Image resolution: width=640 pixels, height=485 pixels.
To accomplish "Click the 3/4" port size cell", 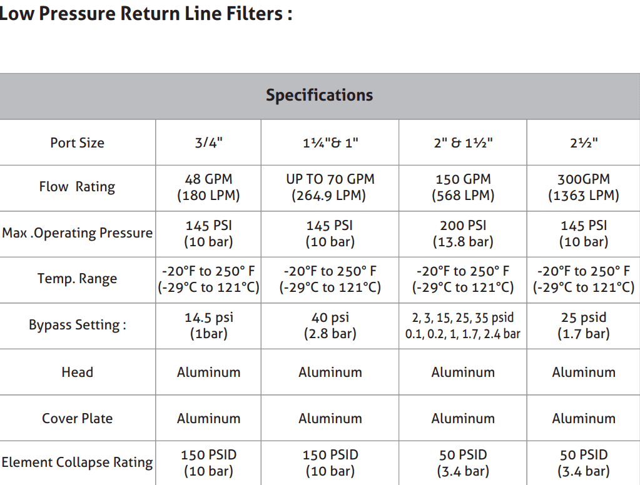I will point(208,142).
